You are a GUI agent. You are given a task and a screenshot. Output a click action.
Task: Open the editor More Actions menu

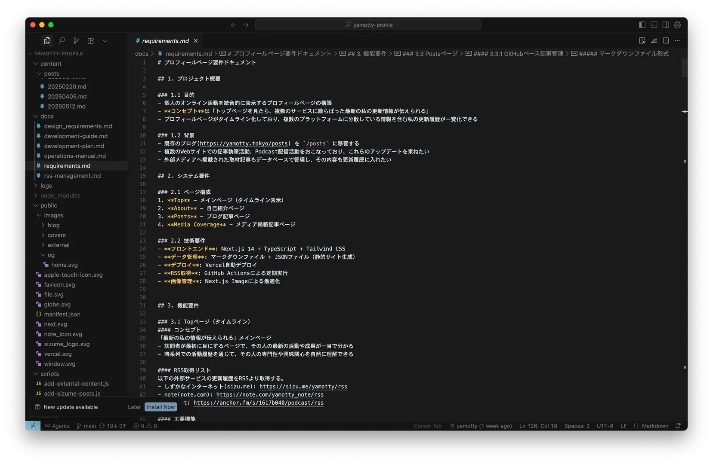[x=677, y=40]
